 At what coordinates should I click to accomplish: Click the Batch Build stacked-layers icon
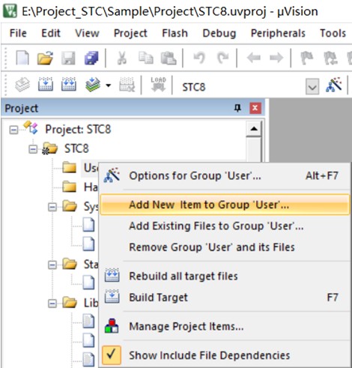93,85
